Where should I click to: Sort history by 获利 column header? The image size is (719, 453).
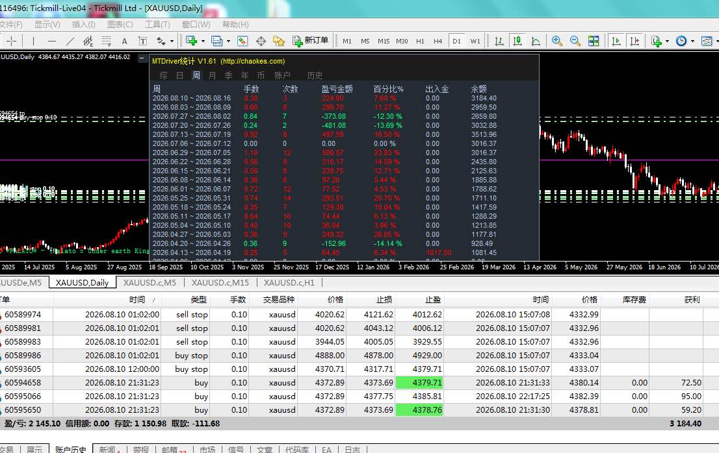(692, 300)
